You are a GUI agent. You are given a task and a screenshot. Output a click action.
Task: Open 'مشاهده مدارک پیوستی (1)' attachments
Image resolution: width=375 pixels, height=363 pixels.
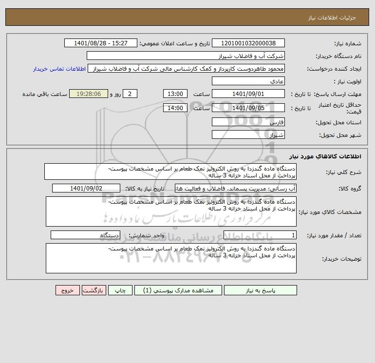pos(178,290)
